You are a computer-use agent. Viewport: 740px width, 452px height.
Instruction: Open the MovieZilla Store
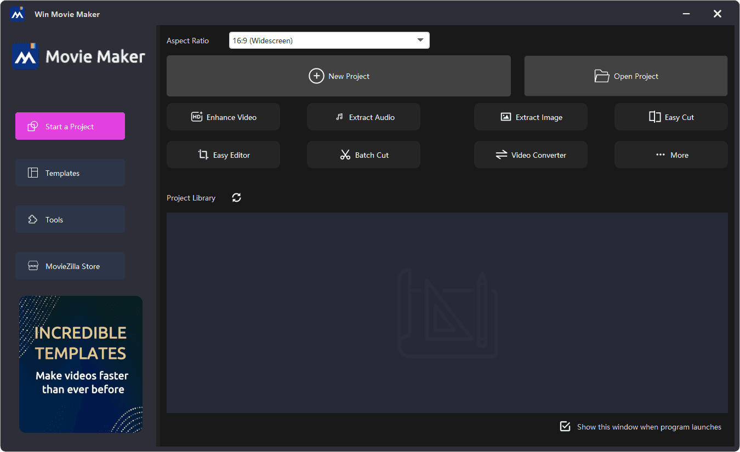[x=70, y=266]
